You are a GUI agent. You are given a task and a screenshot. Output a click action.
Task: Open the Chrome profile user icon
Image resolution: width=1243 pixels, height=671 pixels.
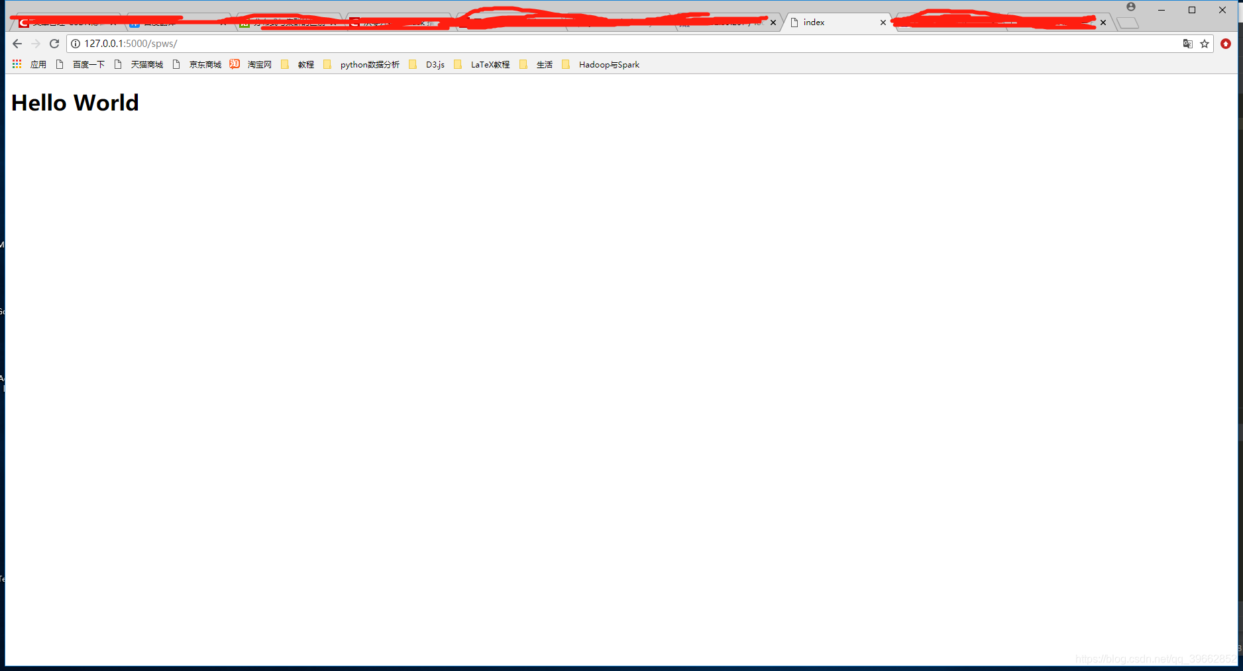coord(1131,7)
